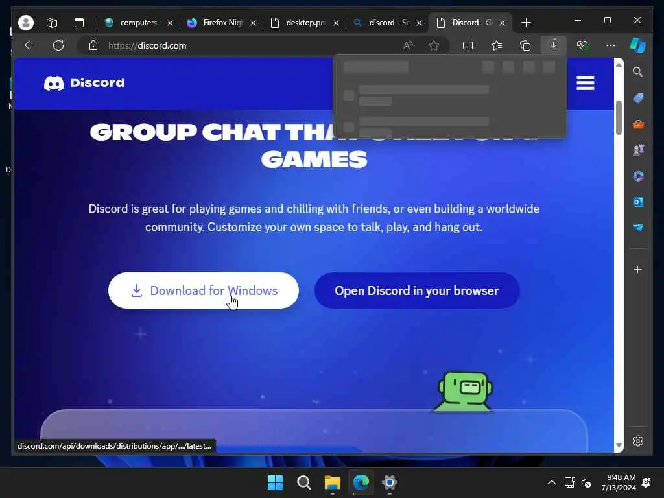Image resolution: width=664 pixels, height=498 pixels.
Task: Launch the Copilot sidebar icon
Action: pyautogui.click(x=638, y=45)
